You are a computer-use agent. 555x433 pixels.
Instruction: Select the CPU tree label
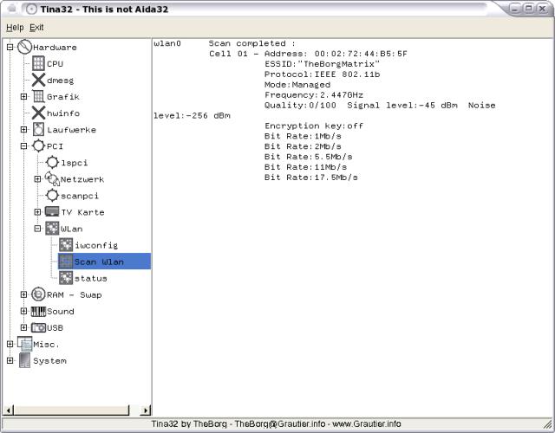pyautogui.click(x=55, y=64)
